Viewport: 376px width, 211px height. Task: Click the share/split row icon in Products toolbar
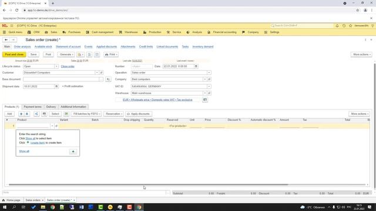pyautogui.click(x=36, y=114)
